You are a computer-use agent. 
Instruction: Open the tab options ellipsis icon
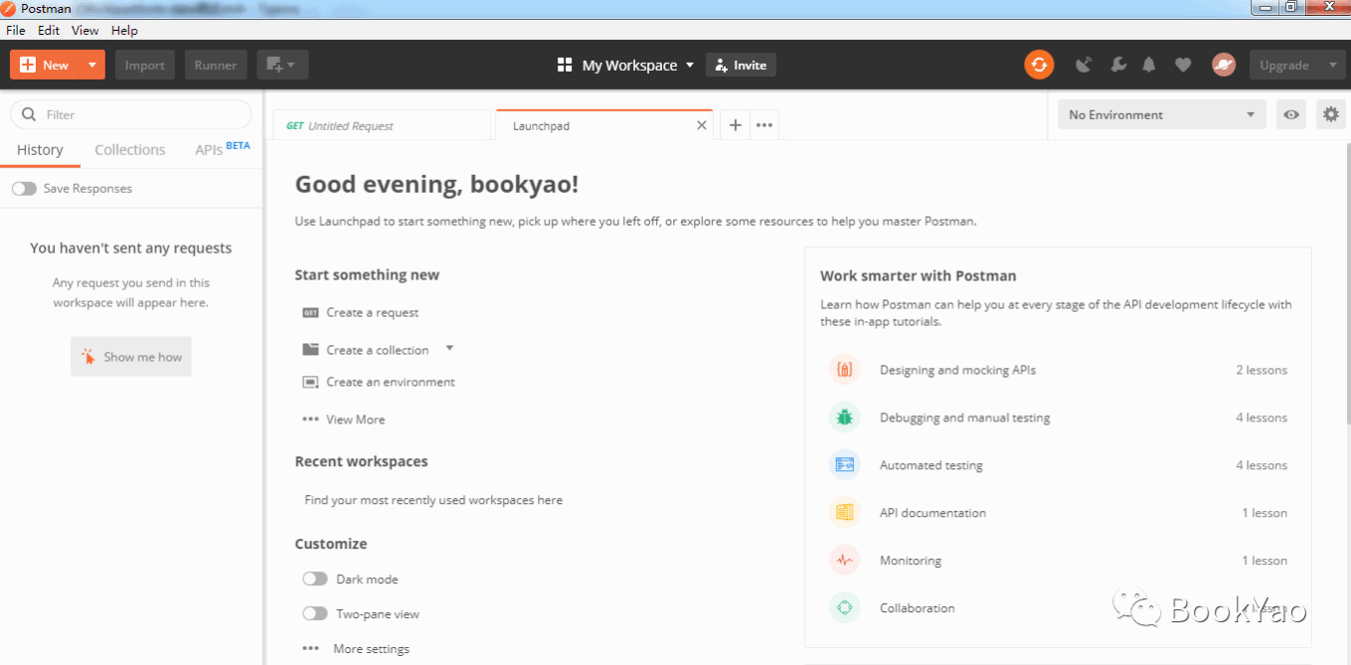point(764,125)
